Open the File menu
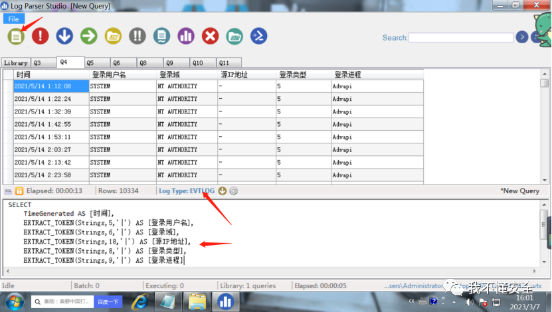 coord(13,19)
